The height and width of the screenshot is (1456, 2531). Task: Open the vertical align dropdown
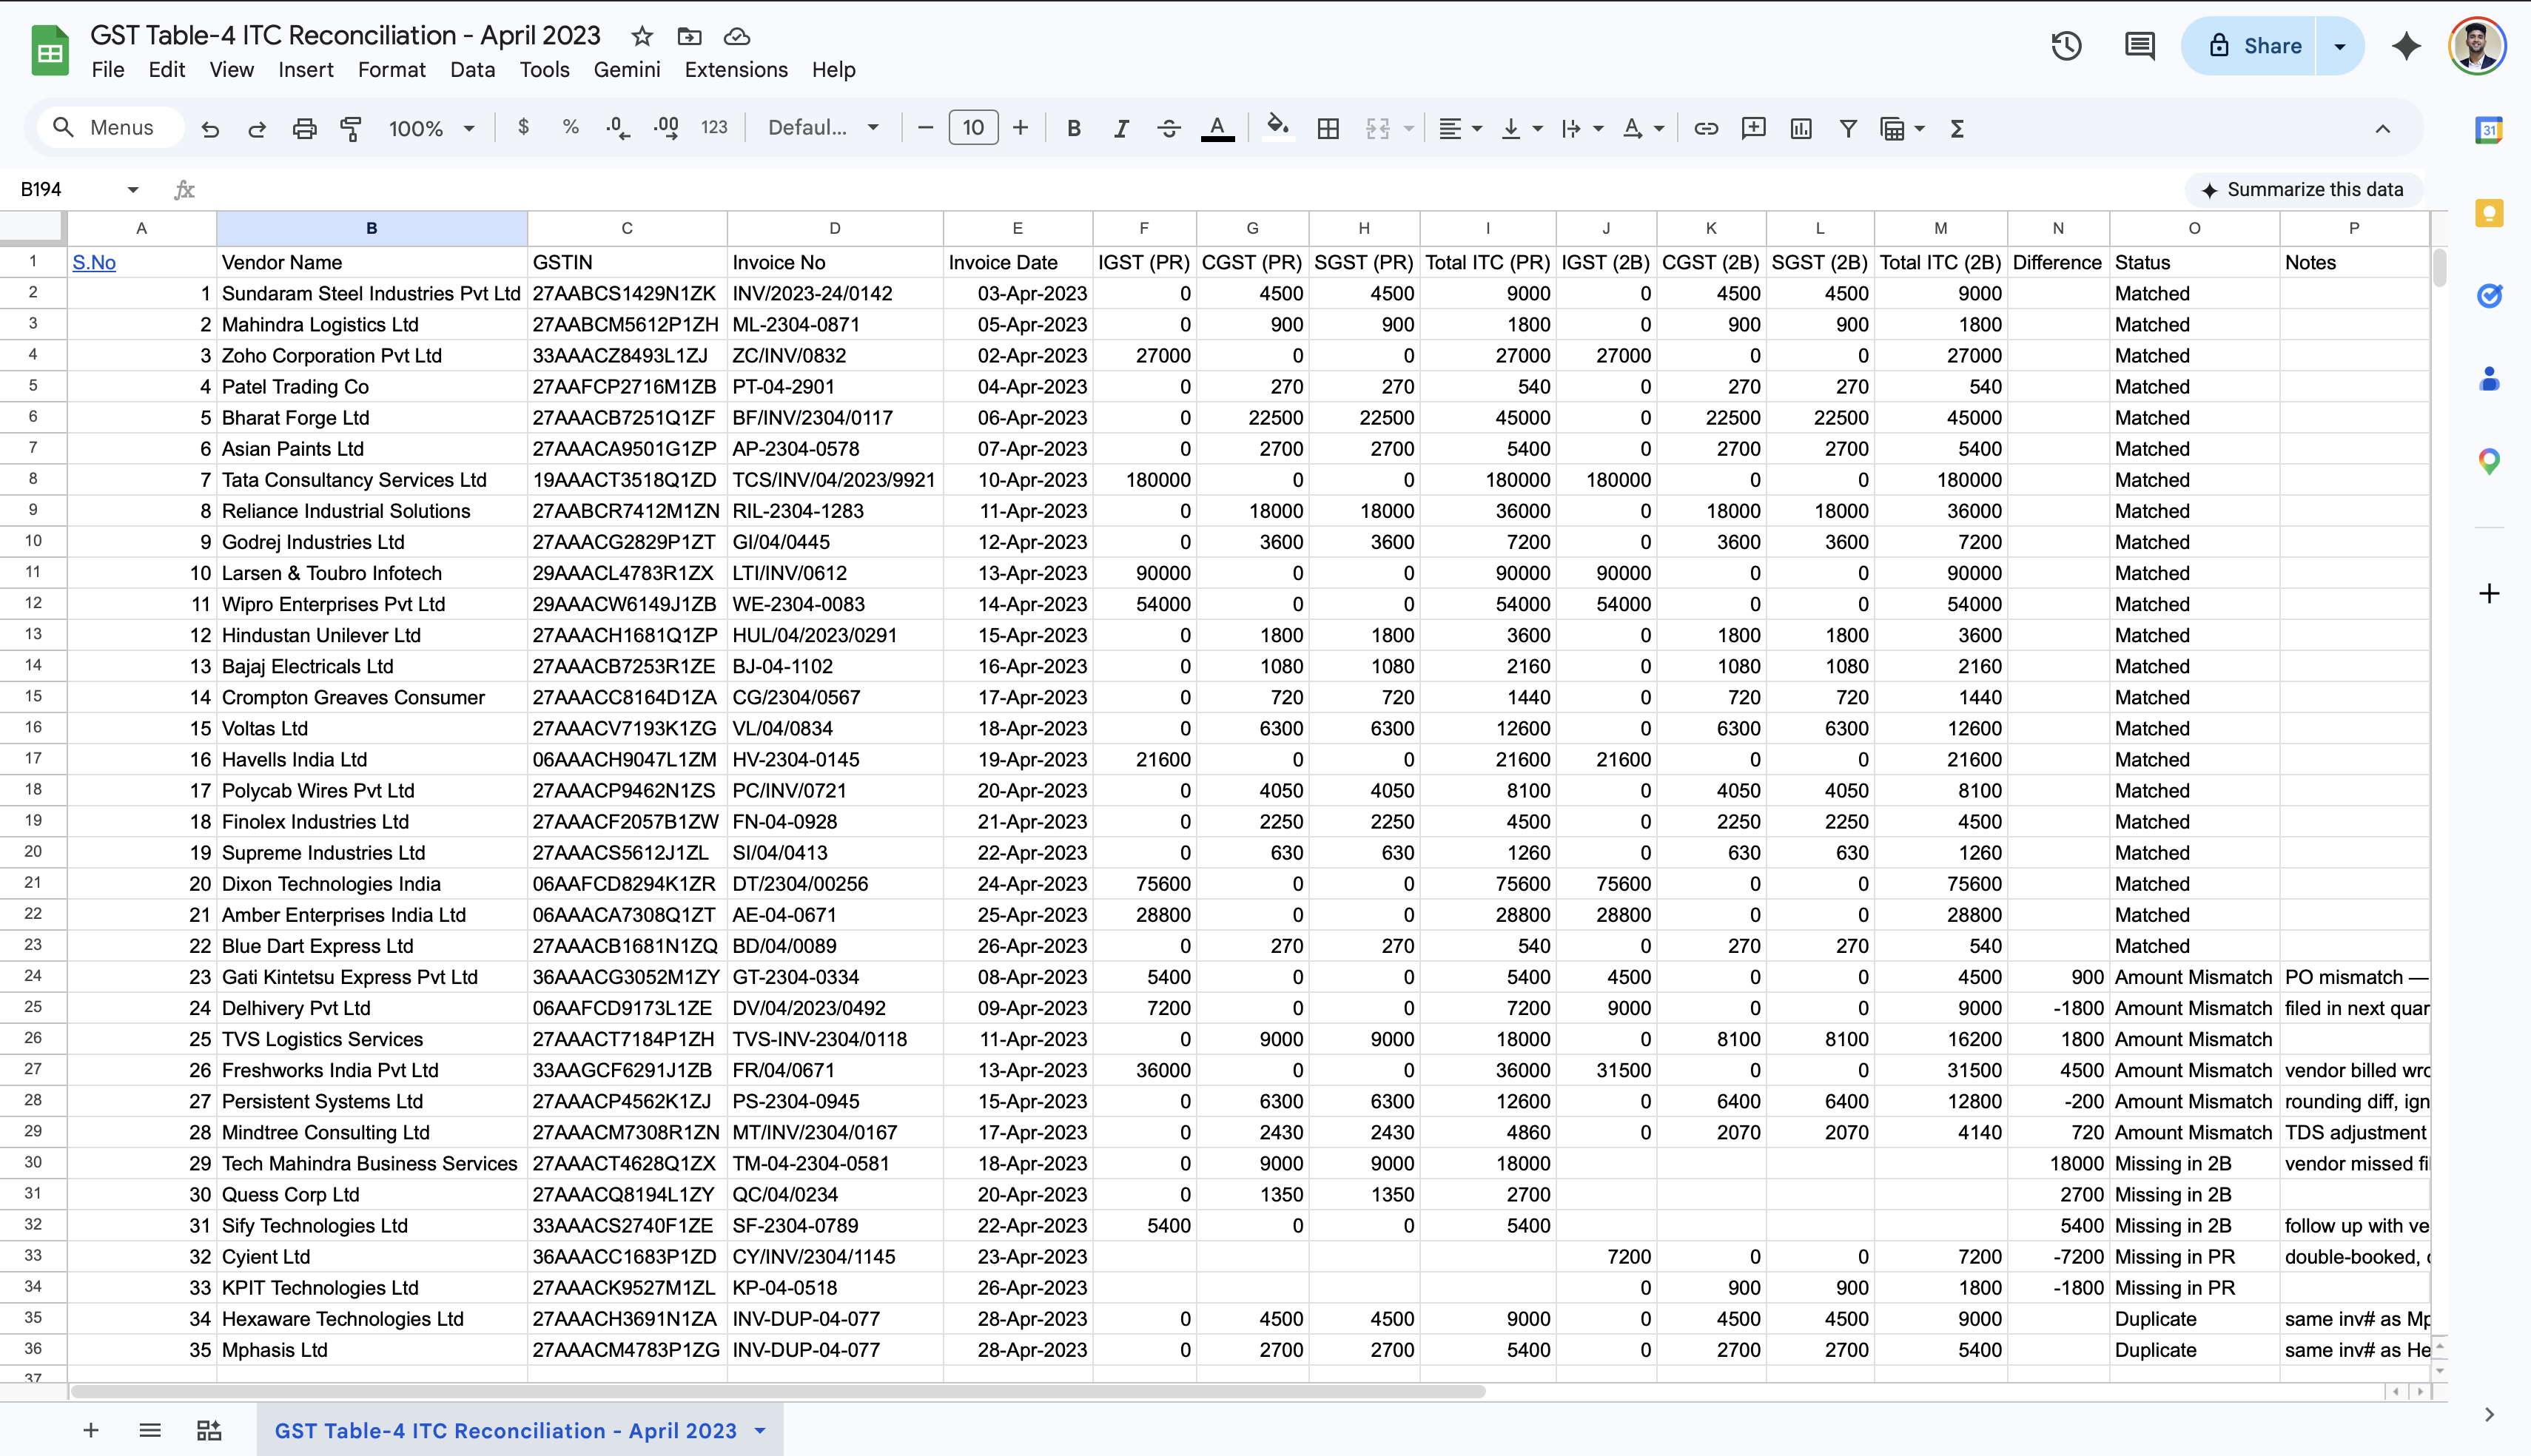(x=1523, y=128)
